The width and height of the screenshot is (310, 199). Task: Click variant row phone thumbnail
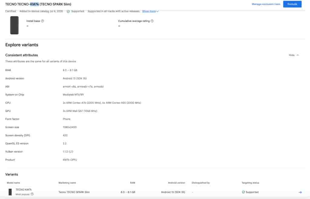coord(10,192)
